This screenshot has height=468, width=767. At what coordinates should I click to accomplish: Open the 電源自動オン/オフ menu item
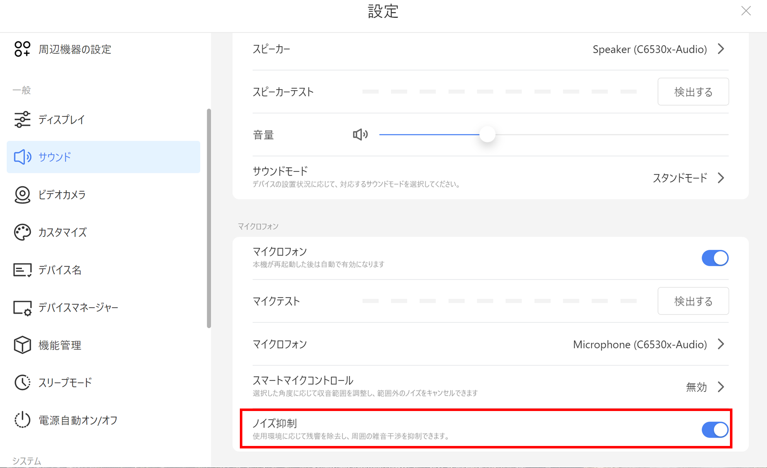click(x=78, y=420)
